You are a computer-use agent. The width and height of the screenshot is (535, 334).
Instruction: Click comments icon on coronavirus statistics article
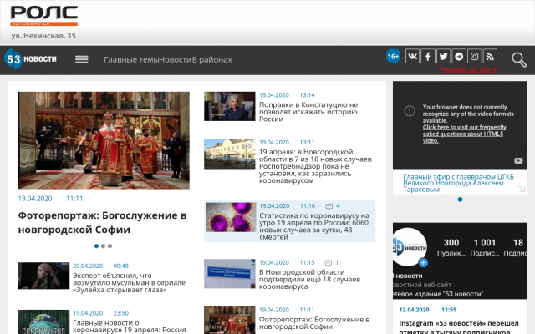[x=329, y=206]
